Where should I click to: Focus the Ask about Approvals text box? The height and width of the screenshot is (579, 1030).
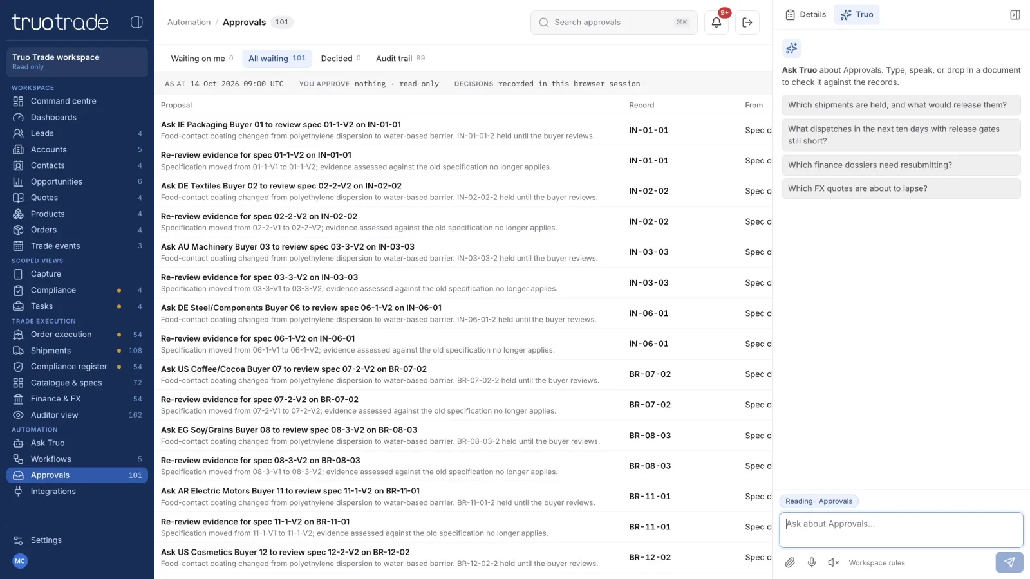[x=901, y=530]
